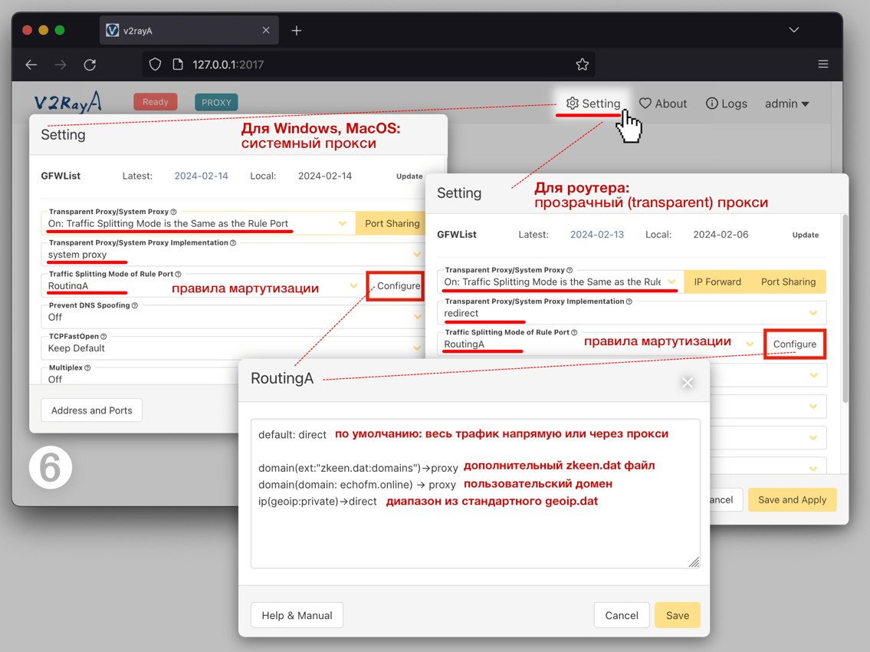Viewport: 870px width, 652px height.
Task: Close the RoutingA dialog with X
Action: tap(687, 382)
